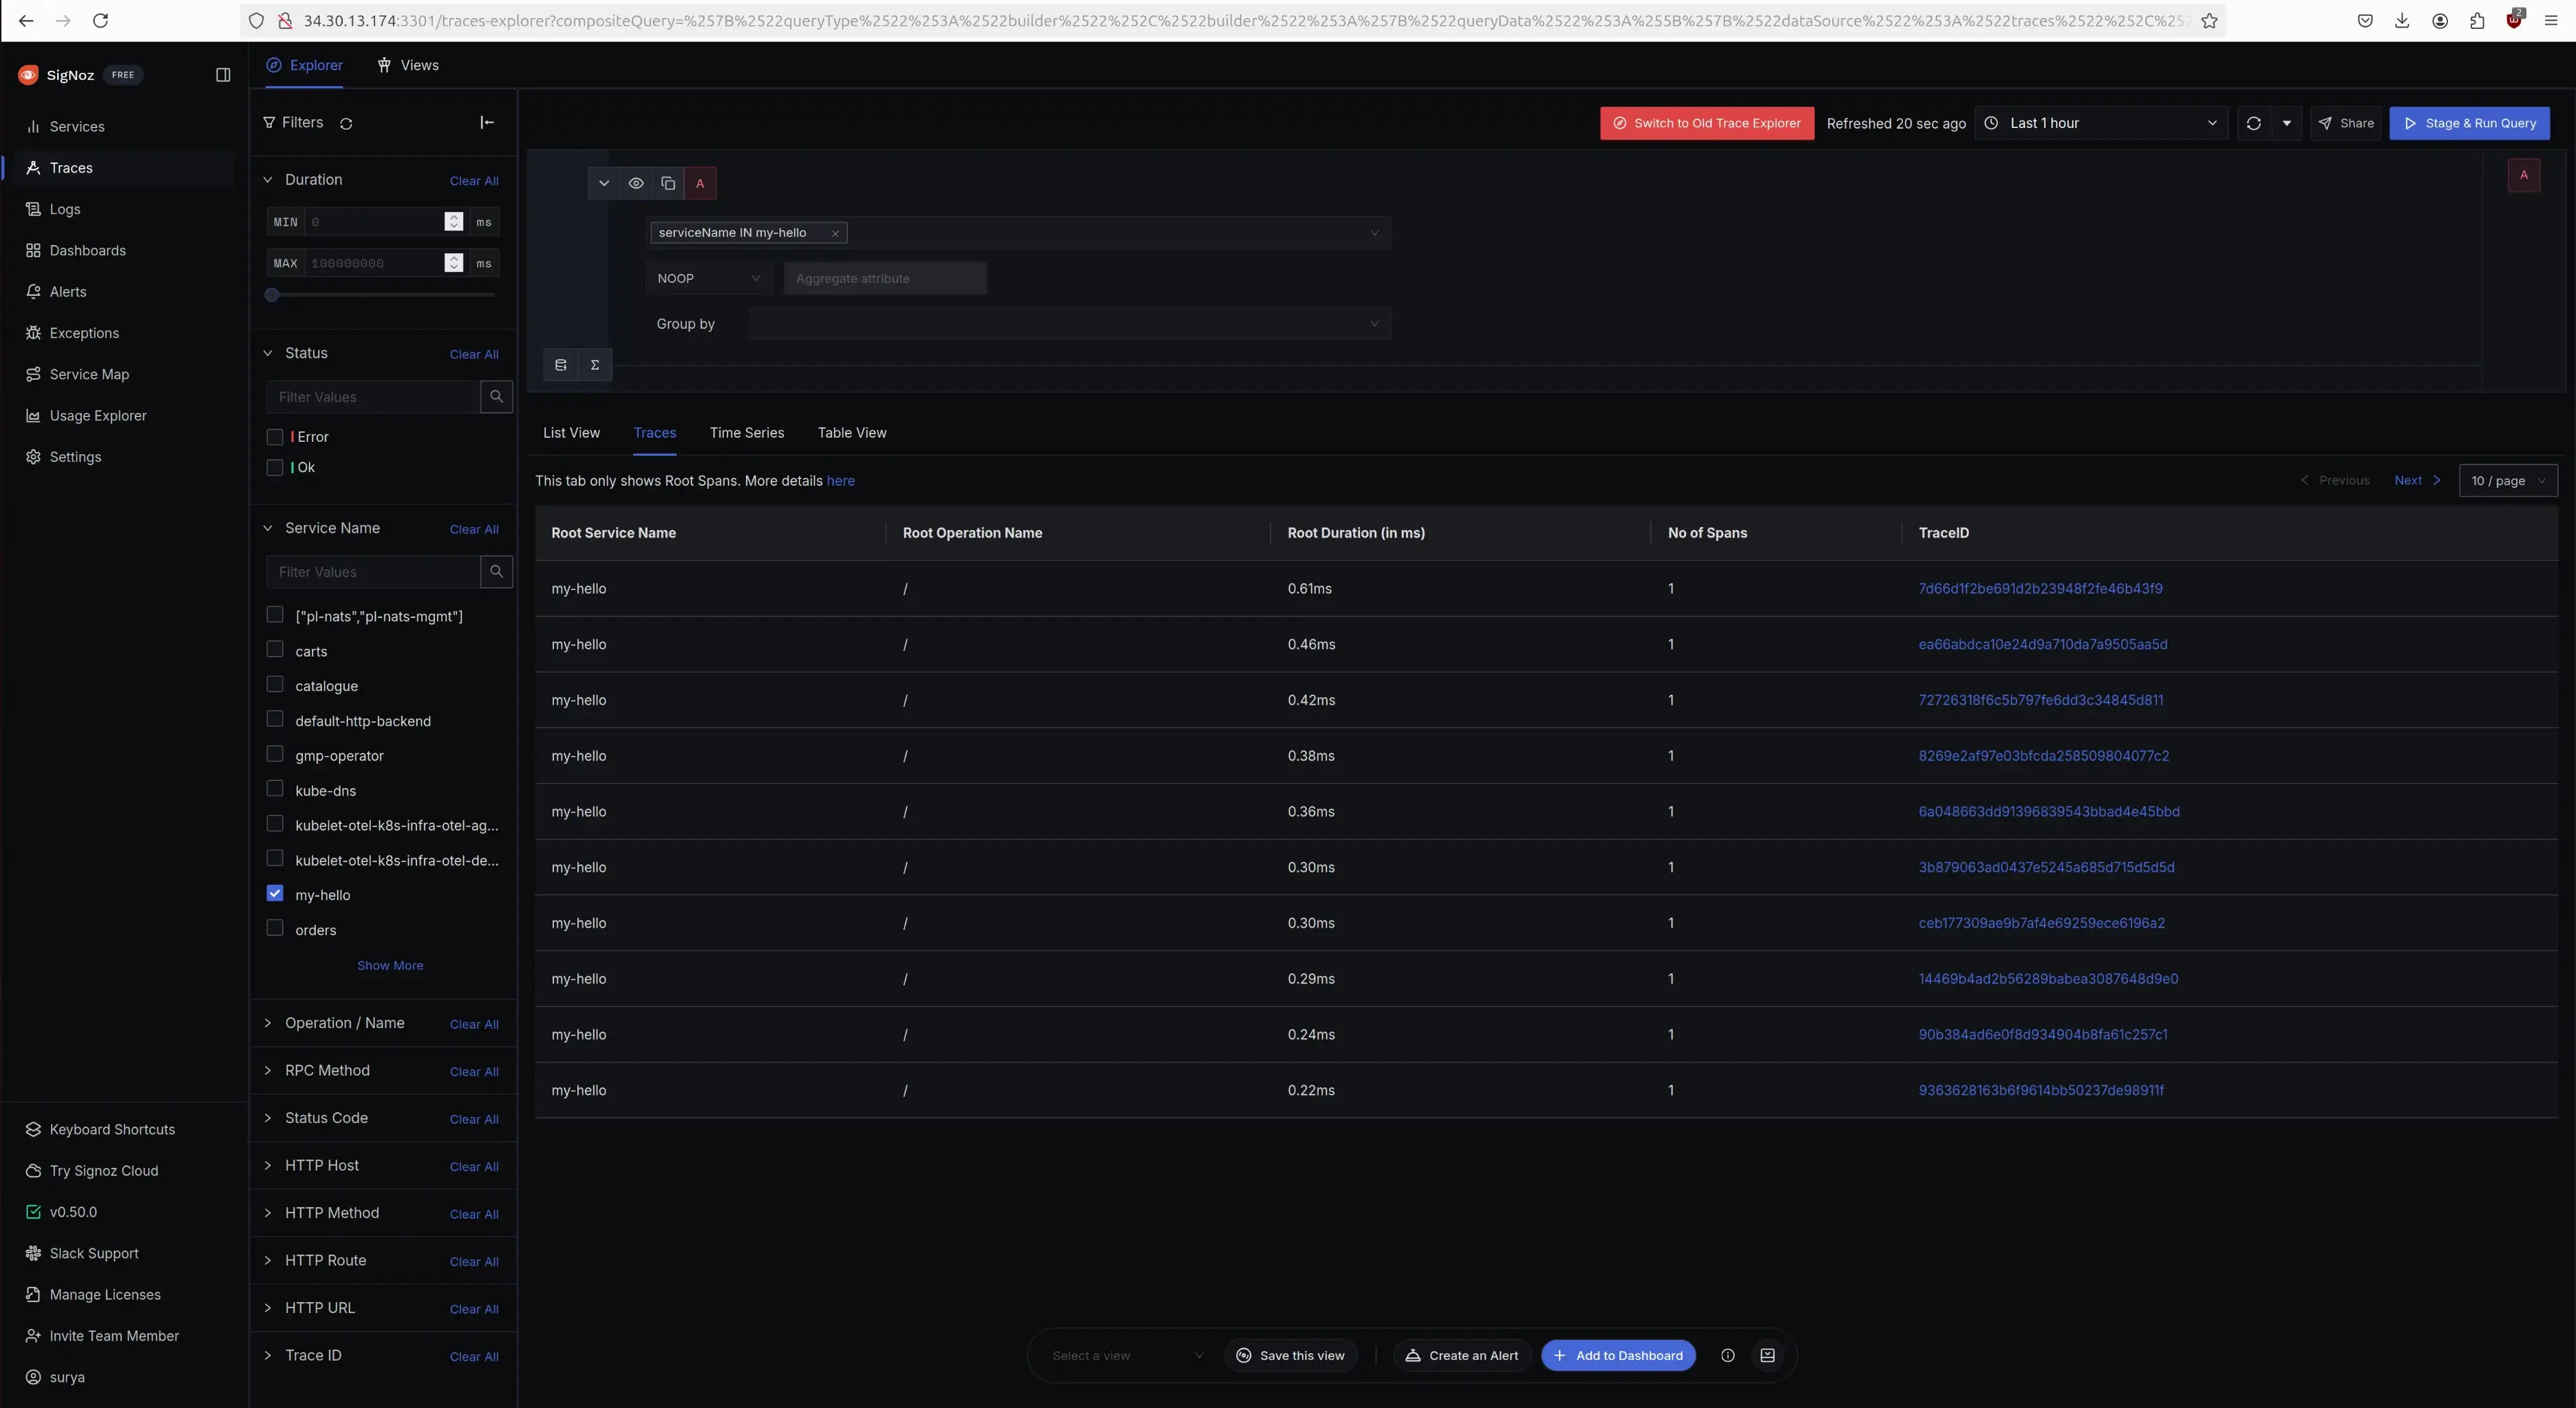Image resolution: width=2576 pixels, height=1408 pixels.
Task: Open the 10 / page size dropdown
Action: tap(2507, 481)
